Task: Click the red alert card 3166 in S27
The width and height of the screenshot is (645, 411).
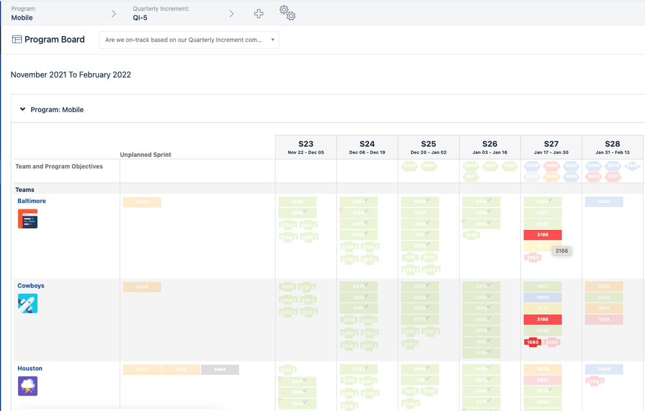Action: 543,235
